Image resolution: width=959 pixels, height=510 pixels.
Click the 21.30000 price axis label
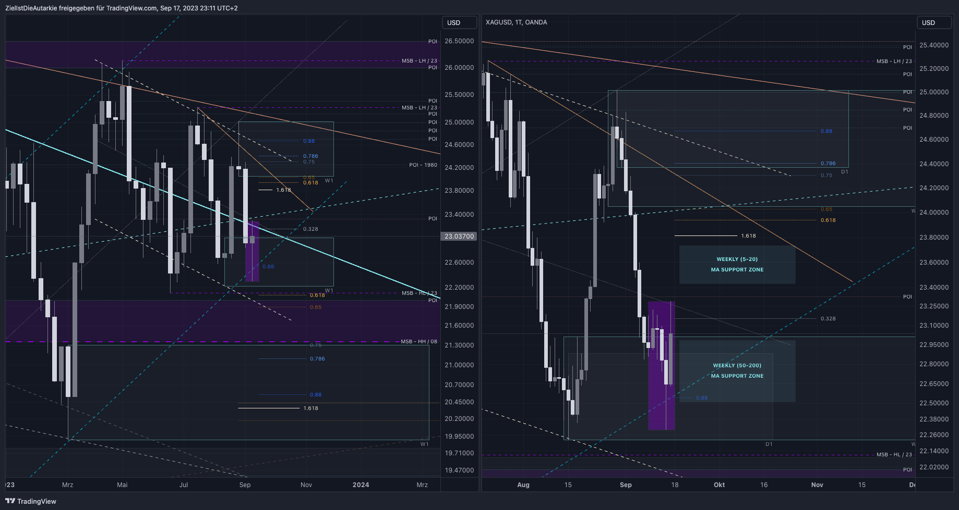click(x=459, y=345)
